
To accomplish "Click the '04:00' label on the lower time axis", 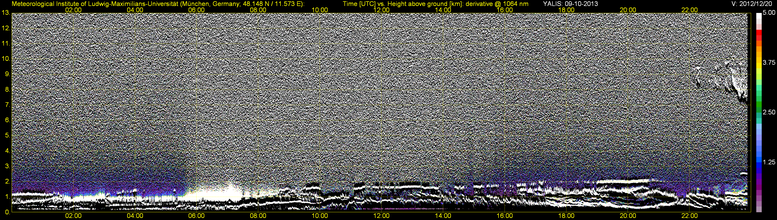I will pos(135,216).
